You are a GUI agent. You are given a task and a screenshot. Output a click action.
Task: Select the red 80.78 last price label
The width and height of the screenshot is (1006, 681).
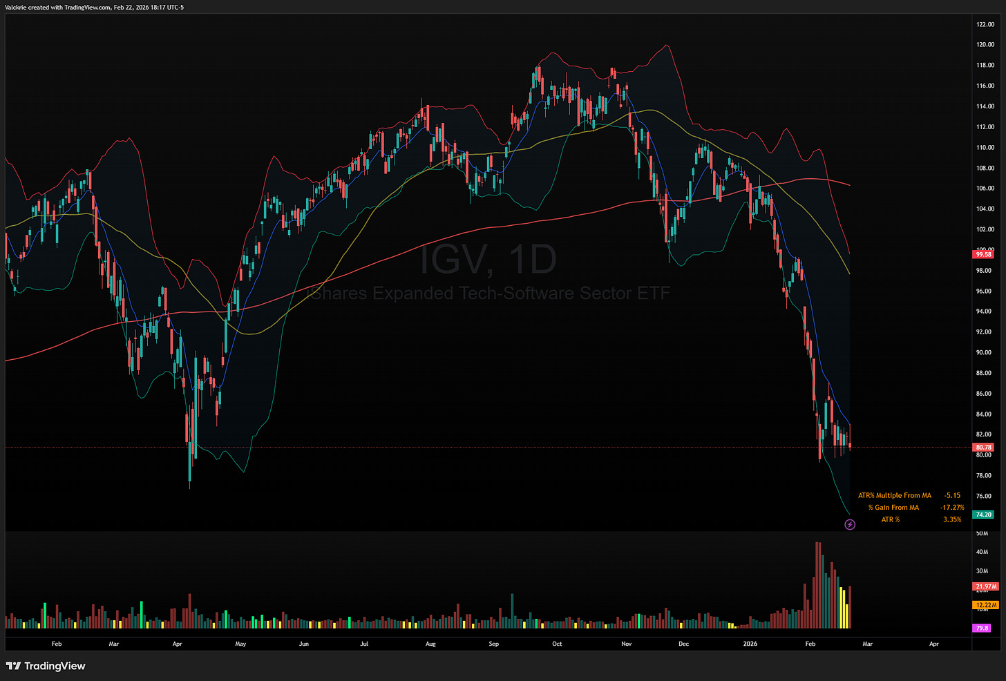tap(984, 448)
